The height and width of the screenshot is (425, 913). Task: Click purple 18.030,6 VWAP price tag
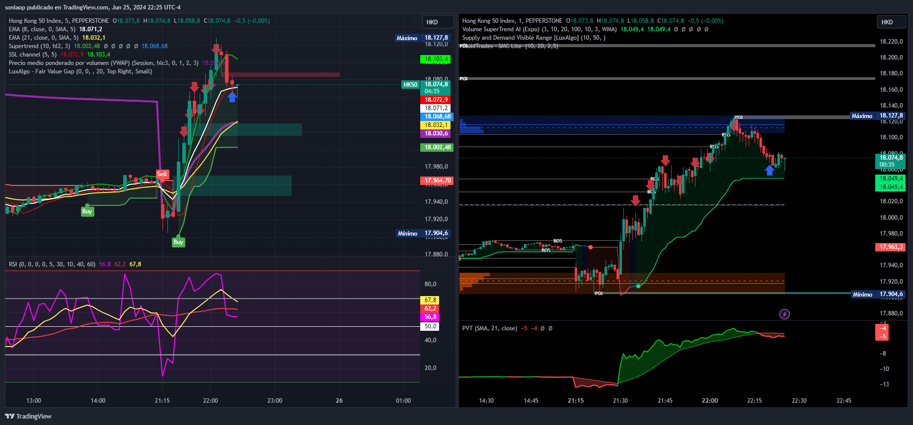click(436, 133)
